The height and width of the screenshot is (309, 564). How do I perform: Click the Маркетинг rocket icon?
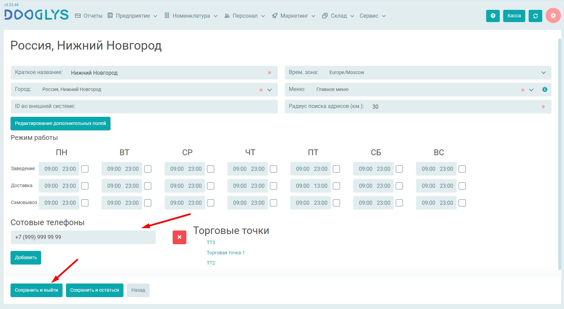275,16
